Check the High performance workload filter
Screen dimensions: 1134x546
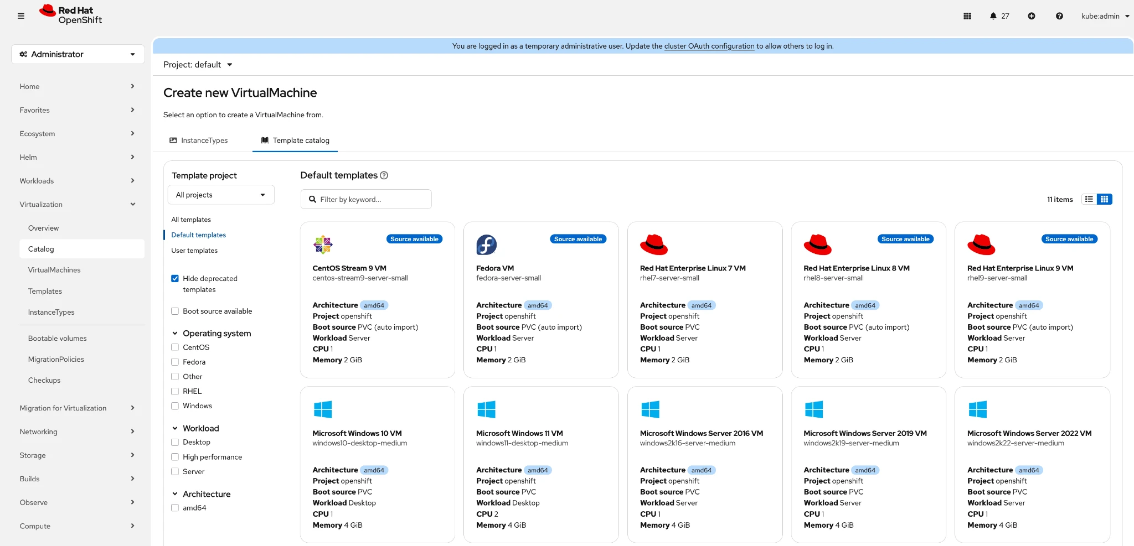coord(175,457)
